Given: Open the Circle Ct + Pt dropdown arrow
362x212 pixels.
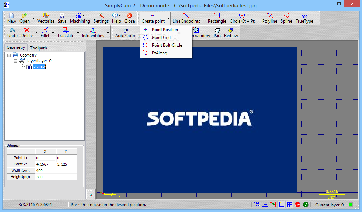Looking at the screenshot, I should pos(258,18).
